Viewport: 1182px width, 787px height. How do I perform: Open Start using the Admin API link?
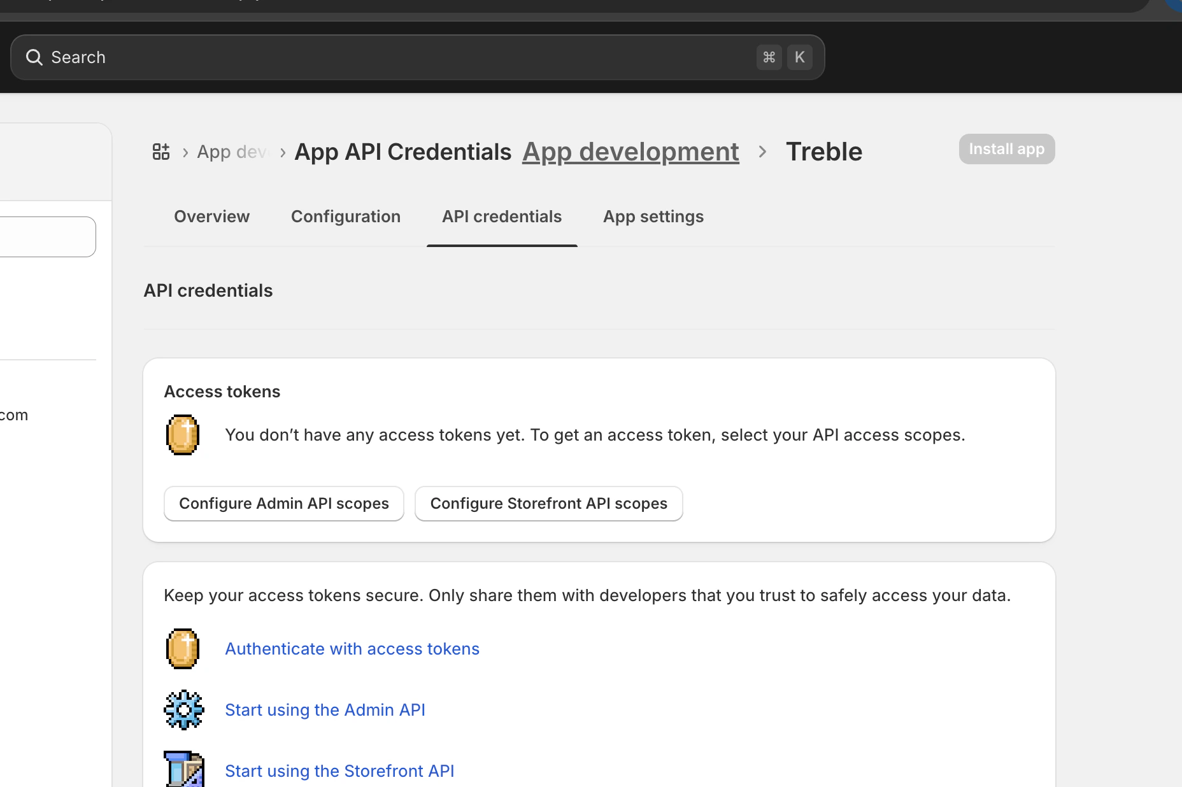coord(325,710)
